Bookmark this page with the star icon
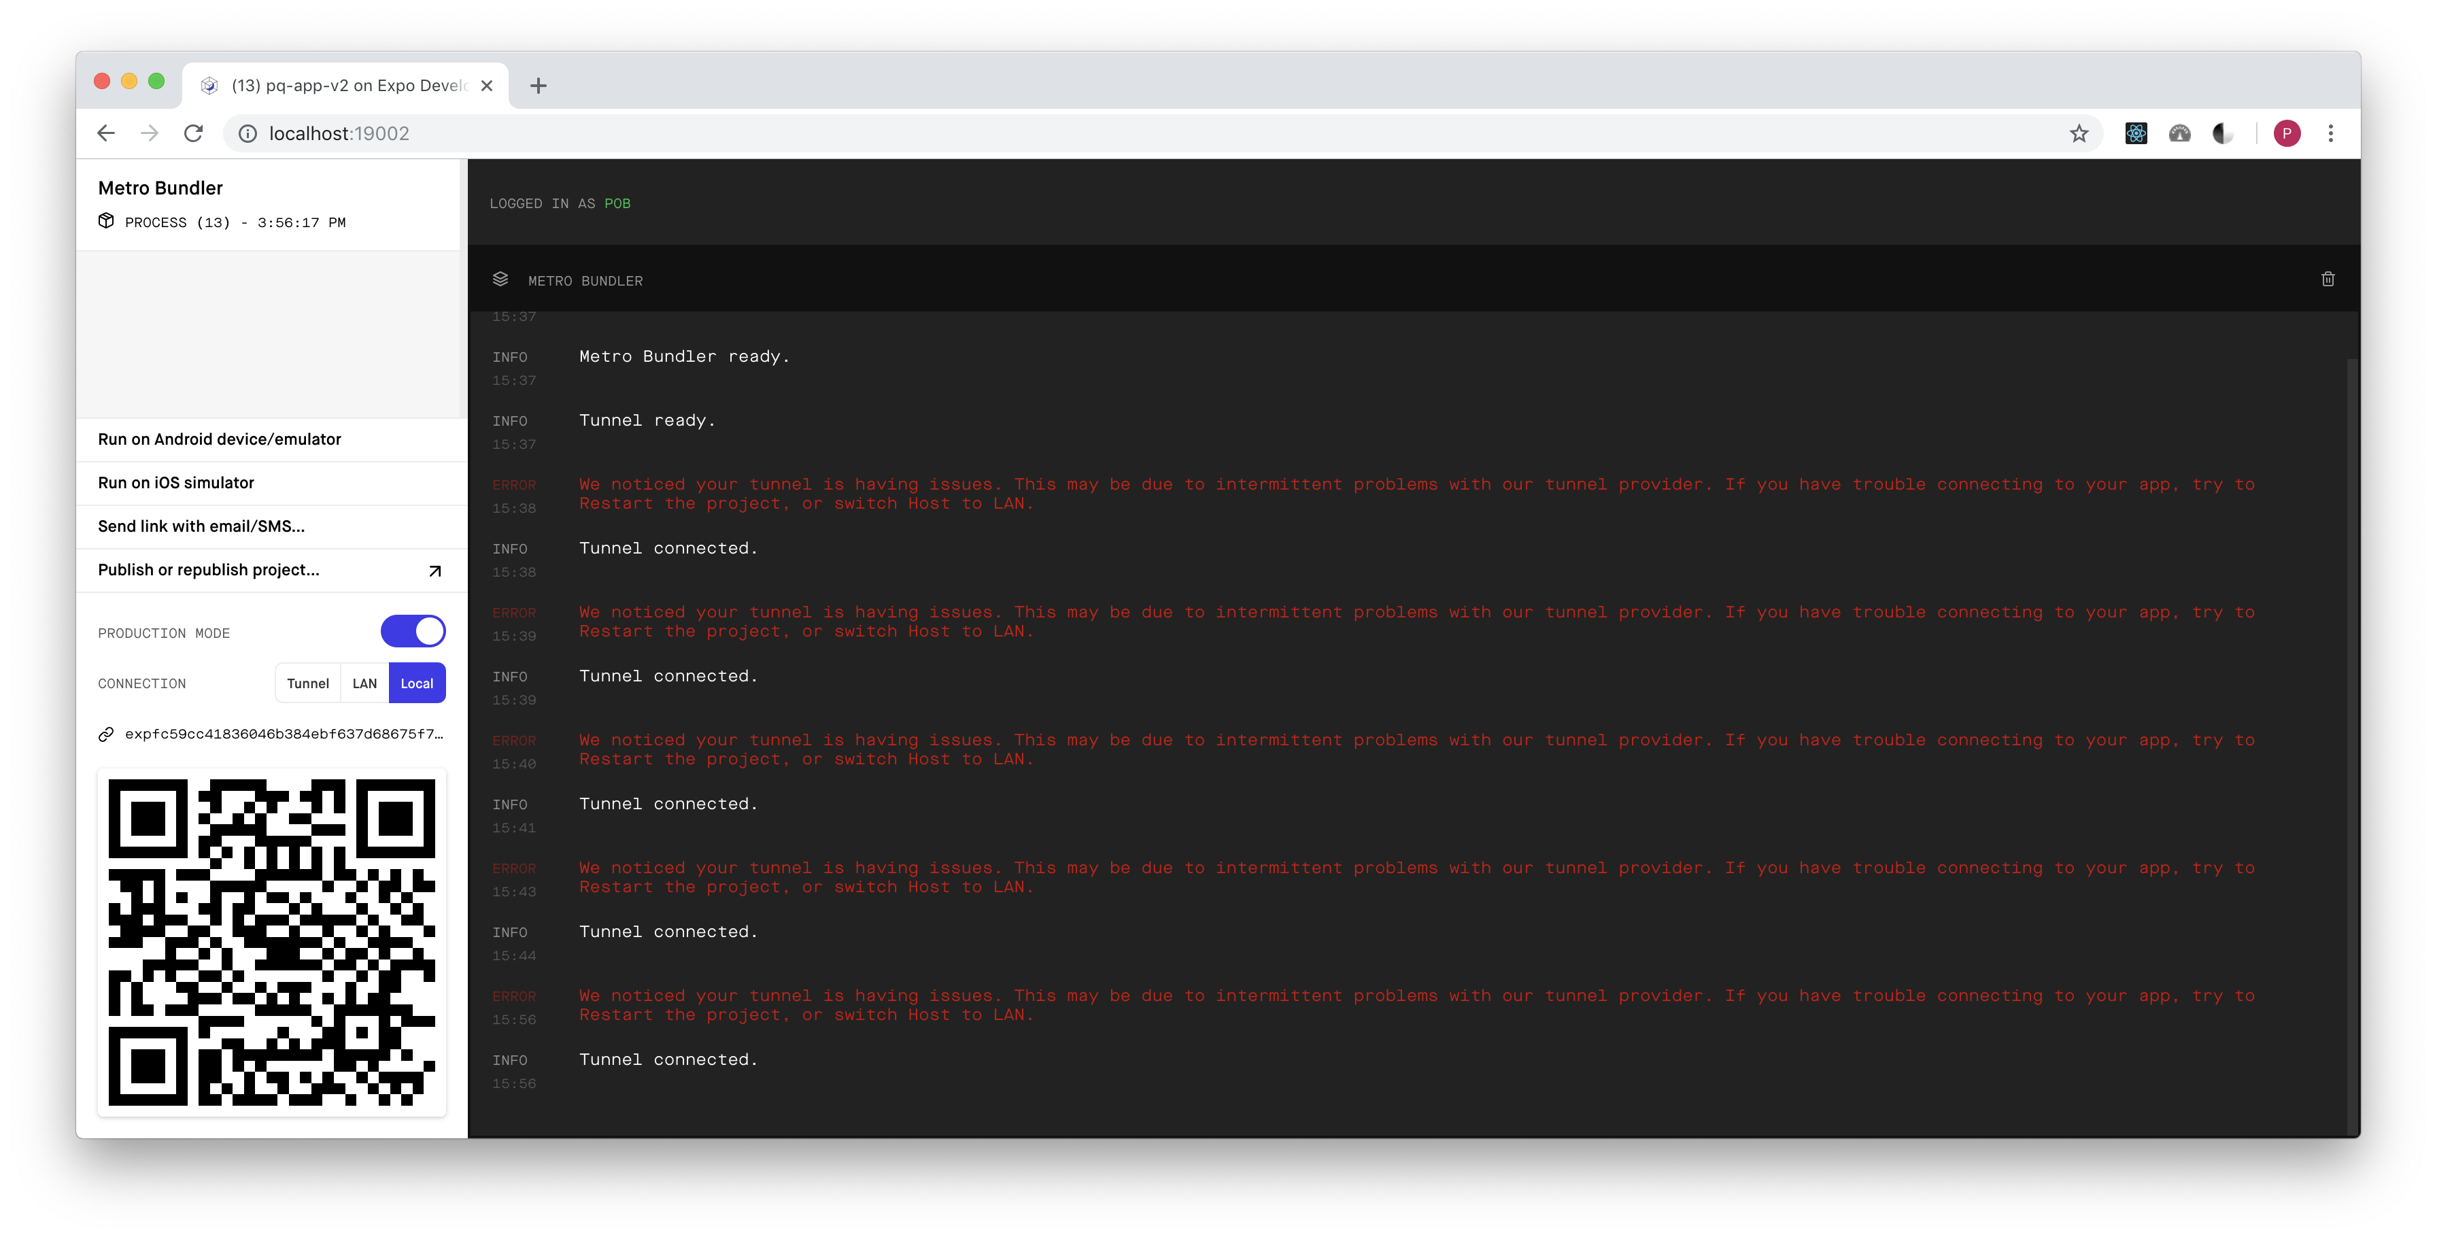The width and height of the screenshot is (2437, 1239). 2079,133
